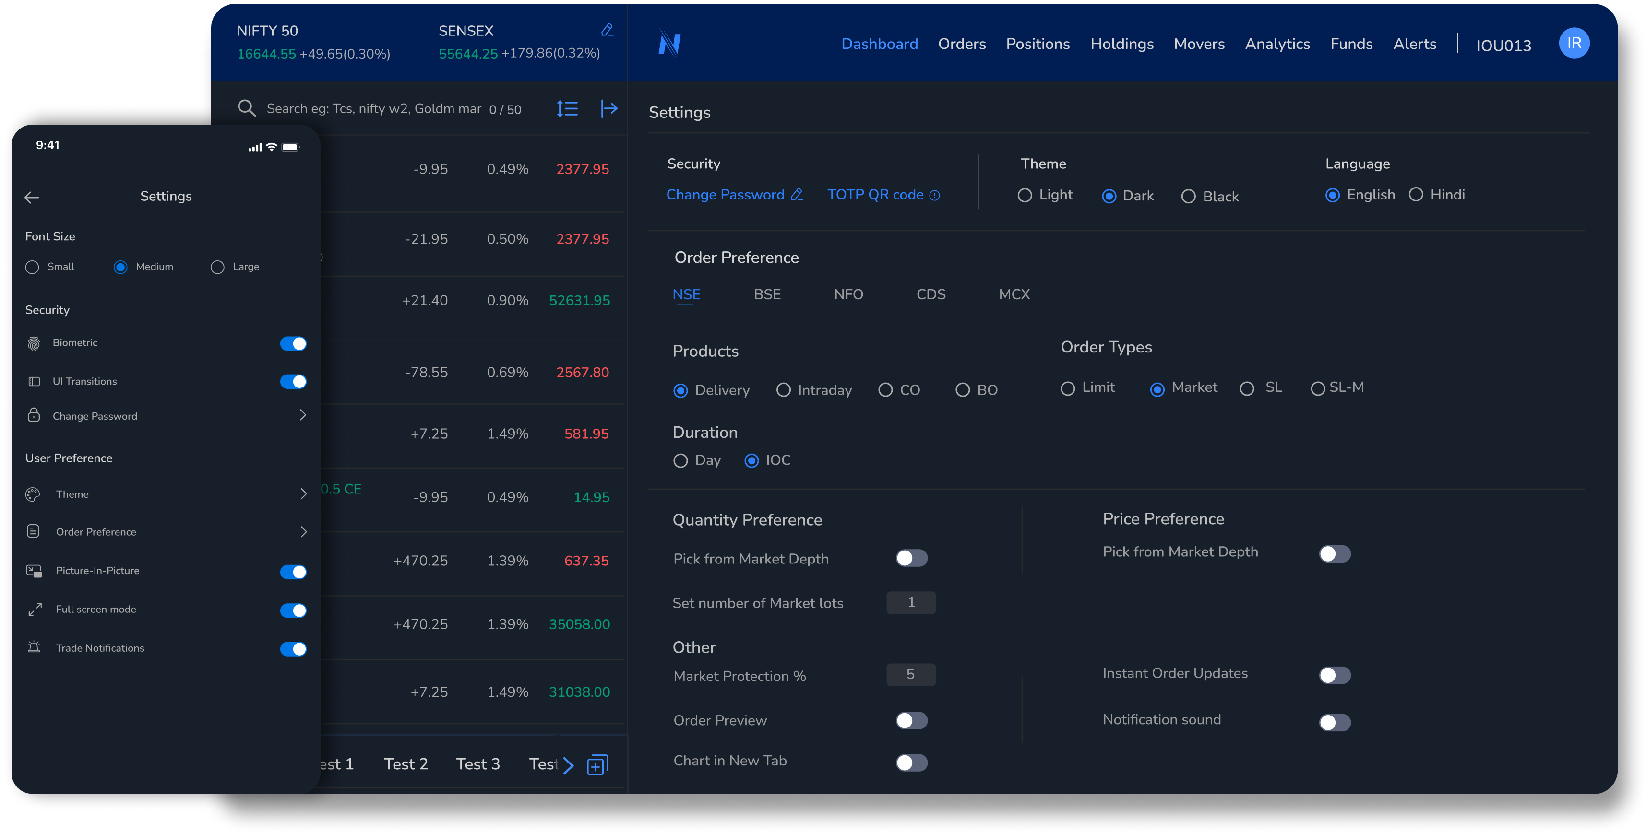The image size is (1646, 833).
Task: Click the TOTP QR code info icon
Action: tap(934, 195)
